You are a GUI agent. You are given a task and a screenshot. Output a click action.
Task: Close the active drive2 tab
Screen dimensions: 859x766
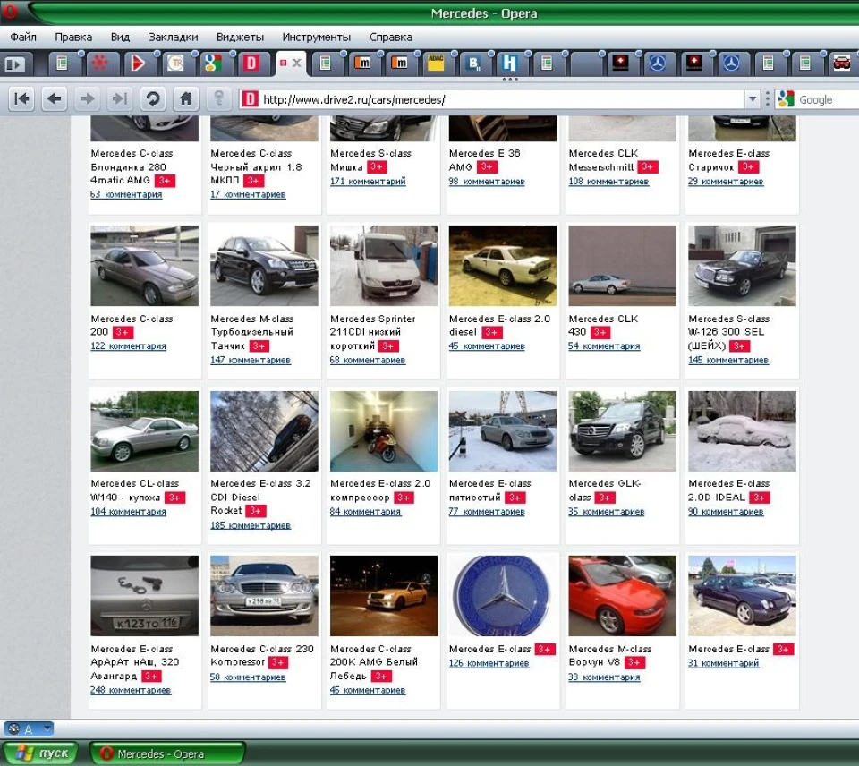(x=296, y=63)
